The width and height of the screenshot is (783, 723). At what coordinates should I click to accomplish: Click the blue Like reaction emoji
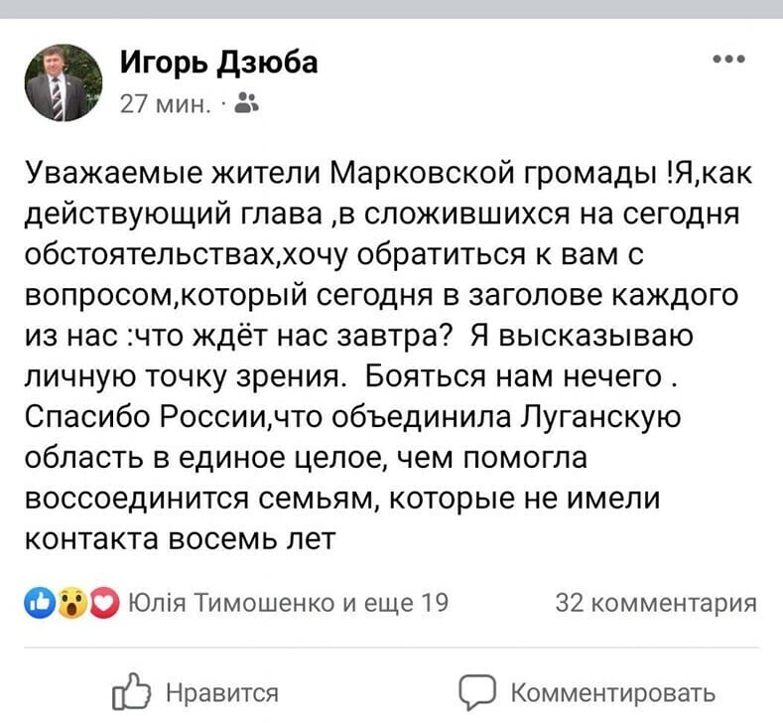coord(44,602)
